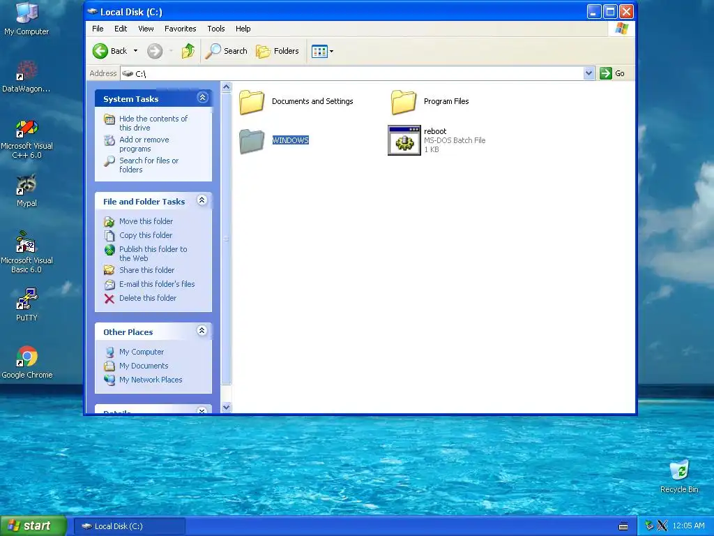Screen dimensions: 714x536
Task: Click Add or remove programs link
Action: click(x=144, y=144)
